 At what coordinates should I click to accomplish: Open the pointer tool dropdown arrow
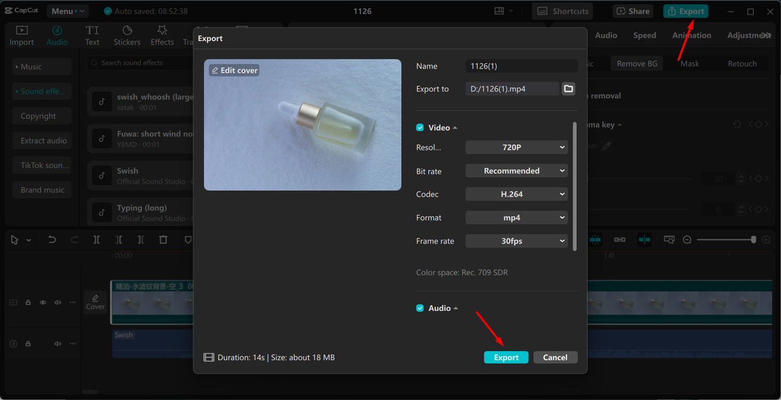click(x=29, y=240)
